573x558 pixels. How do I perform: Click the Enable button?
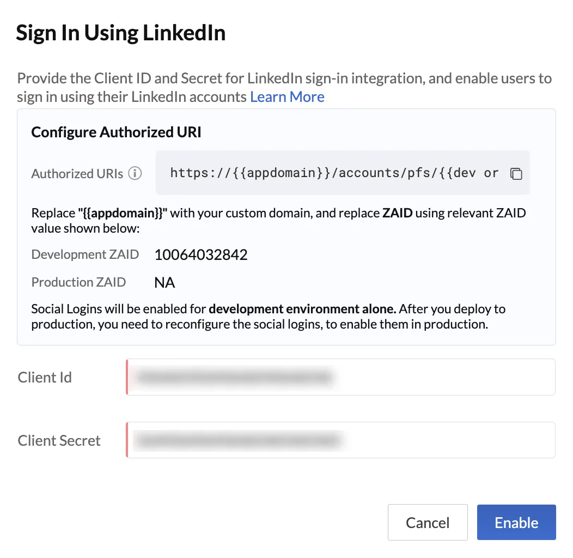[516, 523]
